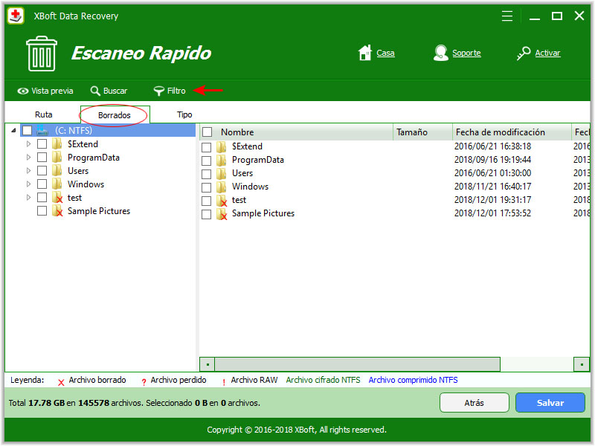The width and height of the screenshot is (595, 446).
Task: Click Sample Pictures folder icon in file list
Action: [x=222, y=213]
